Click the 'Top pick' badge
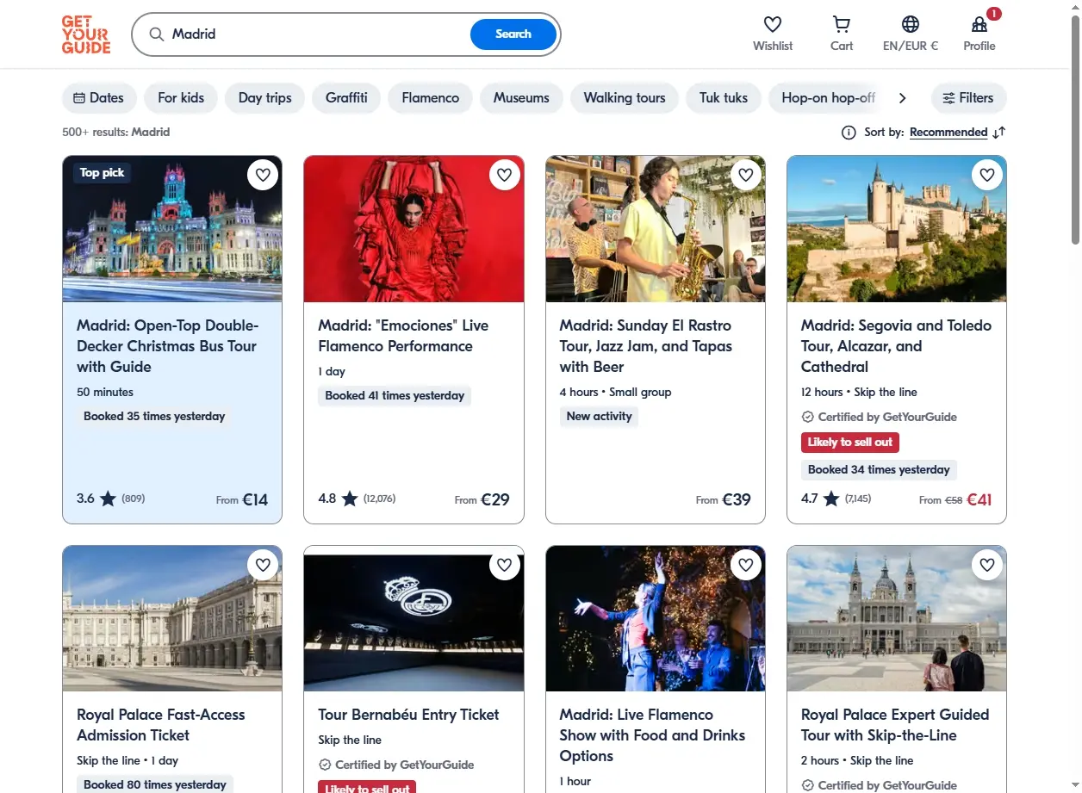1082x793 pixels. pos(103,173)
